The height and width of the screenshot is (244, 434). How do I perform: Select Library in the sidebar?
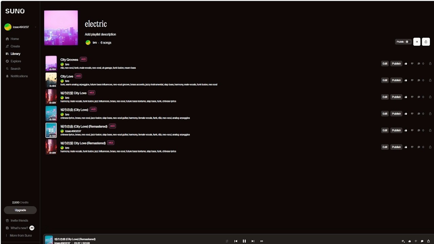click(13, 54)
